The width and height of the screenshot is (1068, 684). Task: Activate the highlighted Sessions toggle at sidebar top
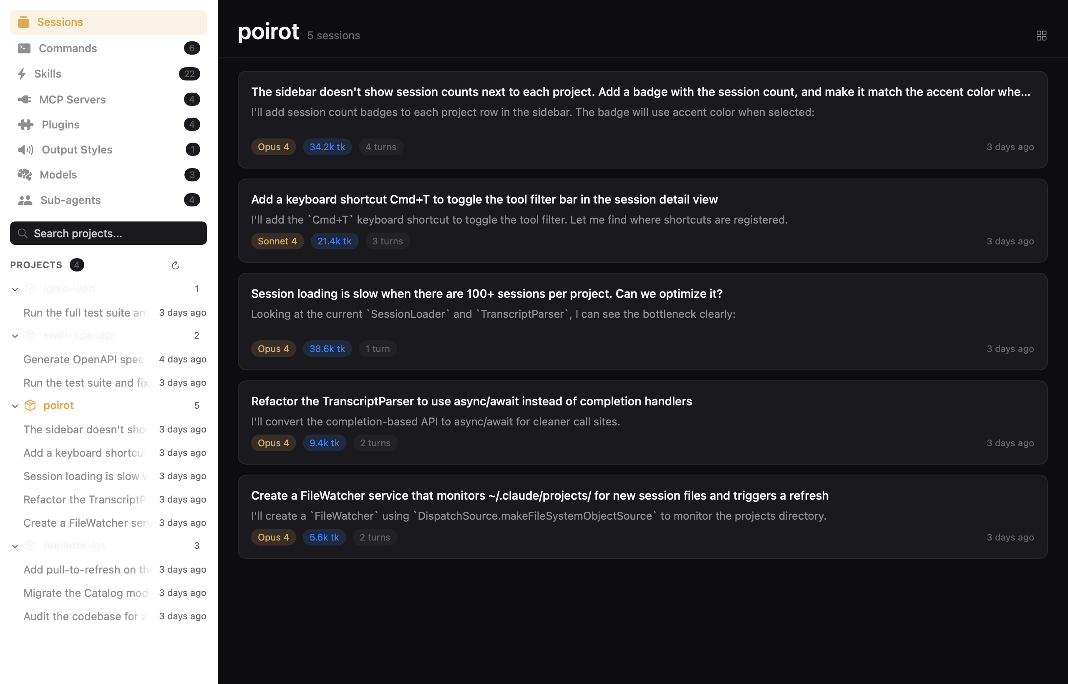click(x=108, y=22)
